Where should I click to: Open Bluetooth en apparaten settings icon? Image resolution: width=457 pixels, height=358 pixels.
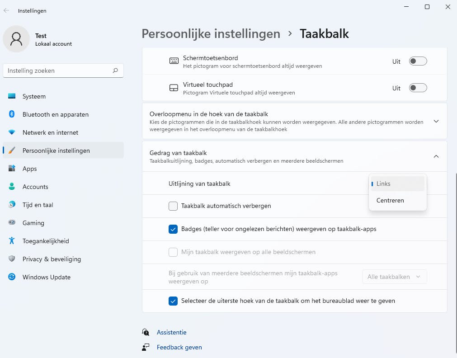[x=12, y=114]
